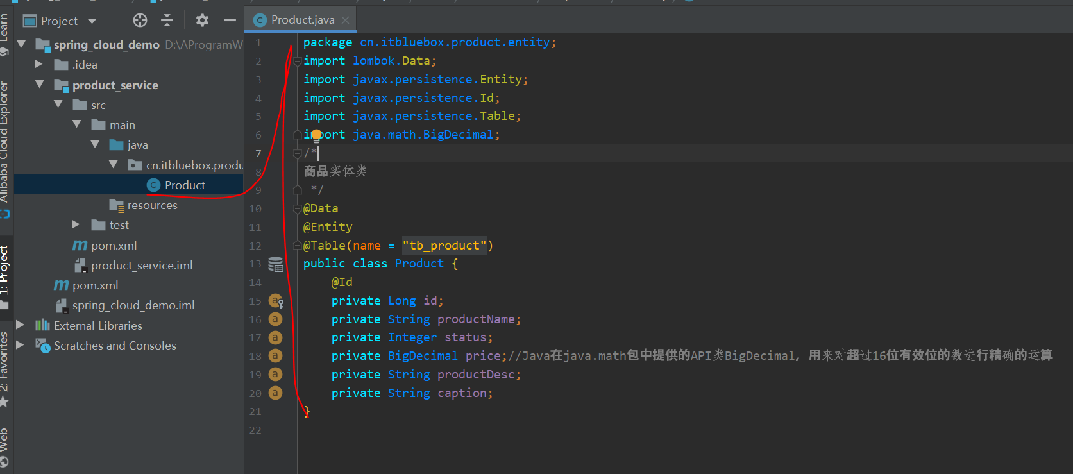Collapse all nodes using the Project toolbar icon
The image size is (1073, 474).
167,21
